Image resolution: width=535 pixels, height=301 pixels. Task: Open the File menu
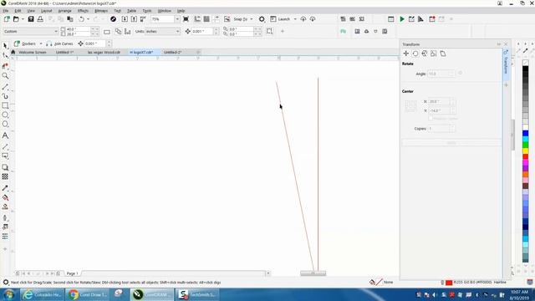point(6,11)
